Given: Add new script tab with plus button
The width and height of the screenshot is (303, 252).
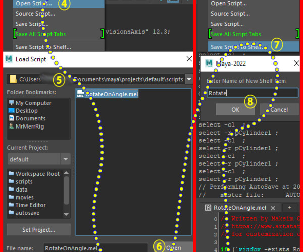Looking at the screenshot, I should (289, 208).
